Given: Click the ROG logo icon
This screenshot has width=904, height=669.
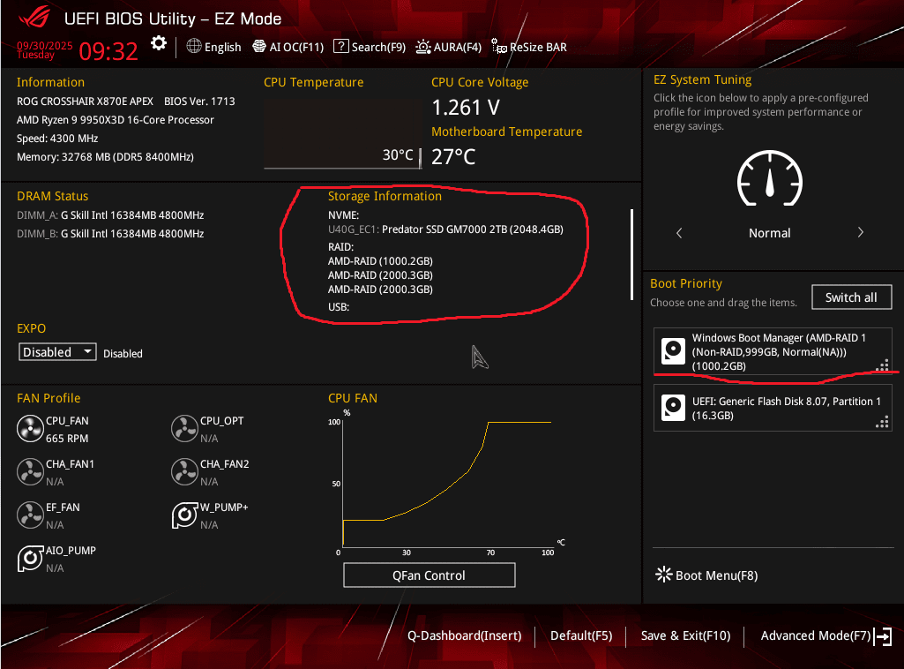Looking at the screenshot, I should pyautogui.click(x=34, y=19).
